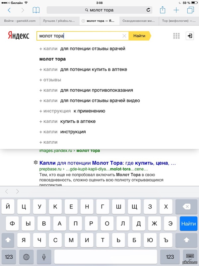
Task: Tap the share icon in Safari toolbar
Action: point(163,10)
